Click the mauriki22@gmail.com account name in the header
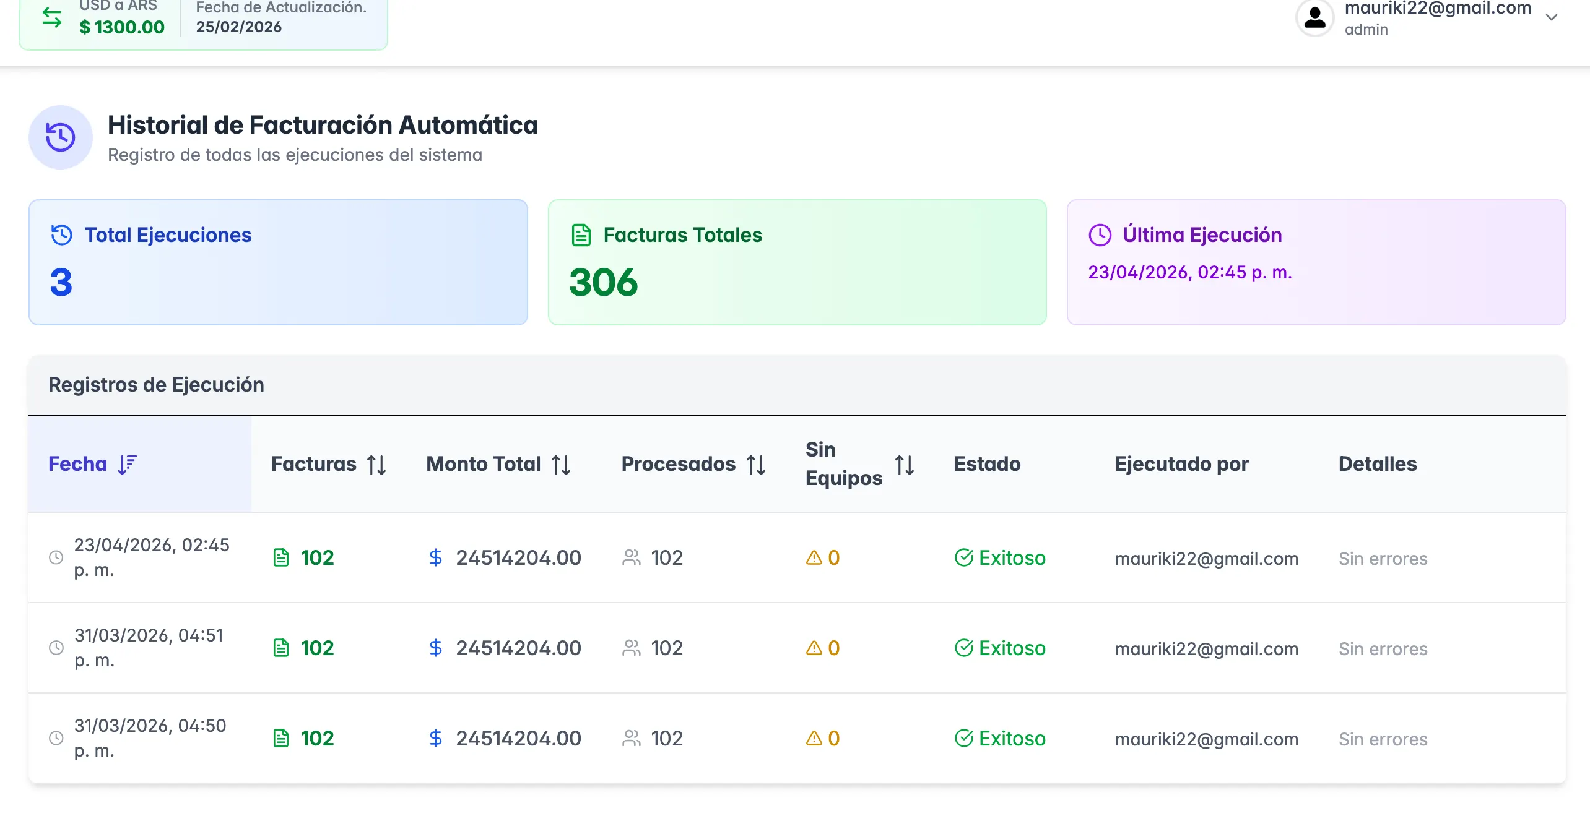Viewport: 1590px width, 829px height. click(1438, 9)
